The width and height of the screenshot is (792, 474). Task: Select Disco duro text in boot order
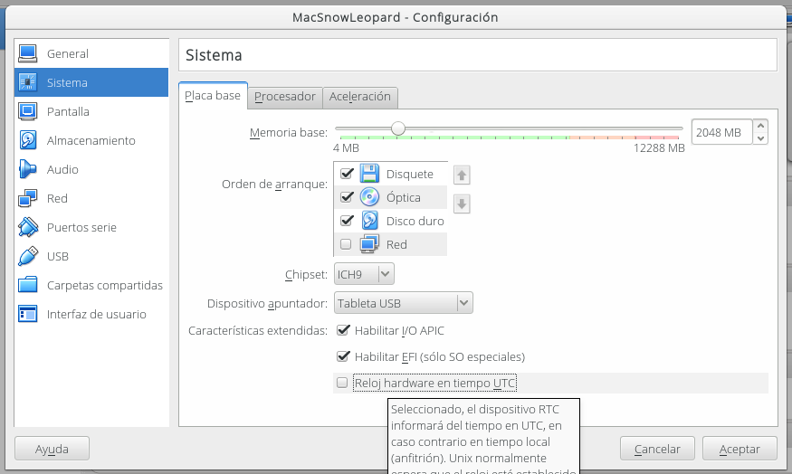point(415,221)
